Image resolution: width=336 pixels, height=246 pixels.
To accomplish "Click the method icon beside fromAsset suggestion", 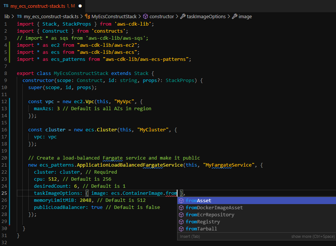I will tap(182, 200).
